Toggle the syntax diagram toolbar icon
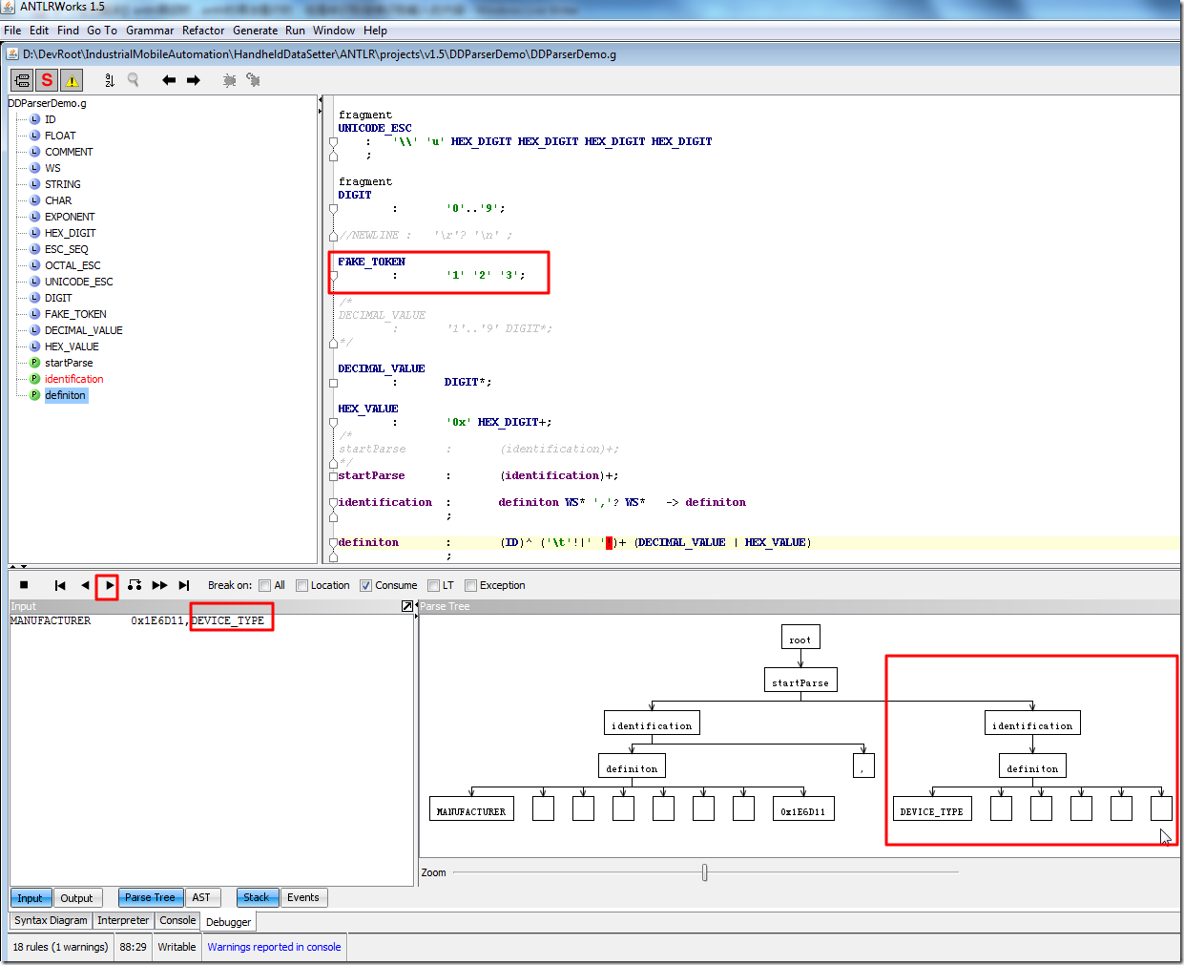 [x=21, y=80]
